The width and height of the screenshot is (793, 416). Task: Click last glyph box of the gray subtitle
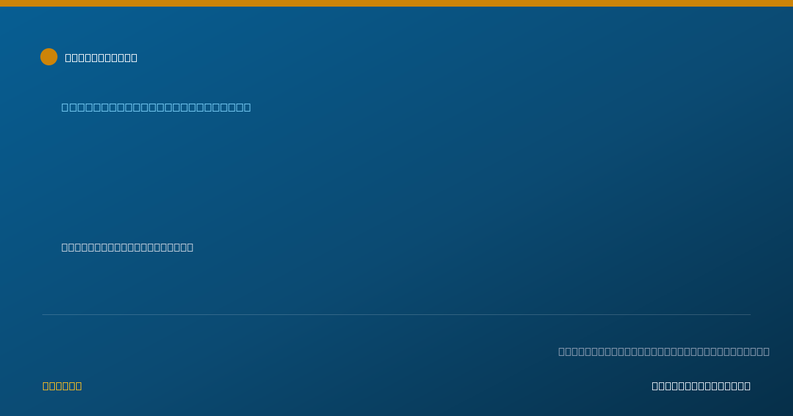[x=190, y=247]
